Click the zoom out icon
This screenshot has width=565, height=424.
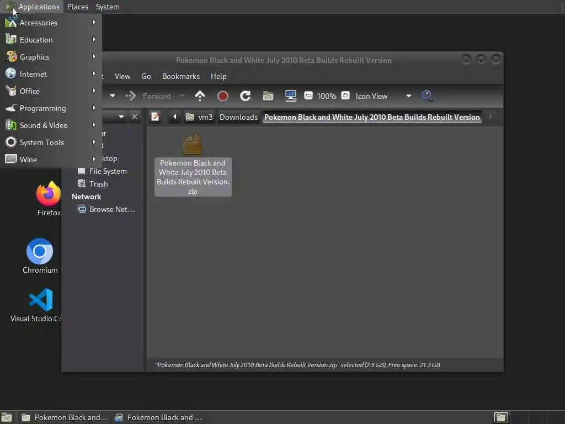pyautogui.click(x=308, y=96)
